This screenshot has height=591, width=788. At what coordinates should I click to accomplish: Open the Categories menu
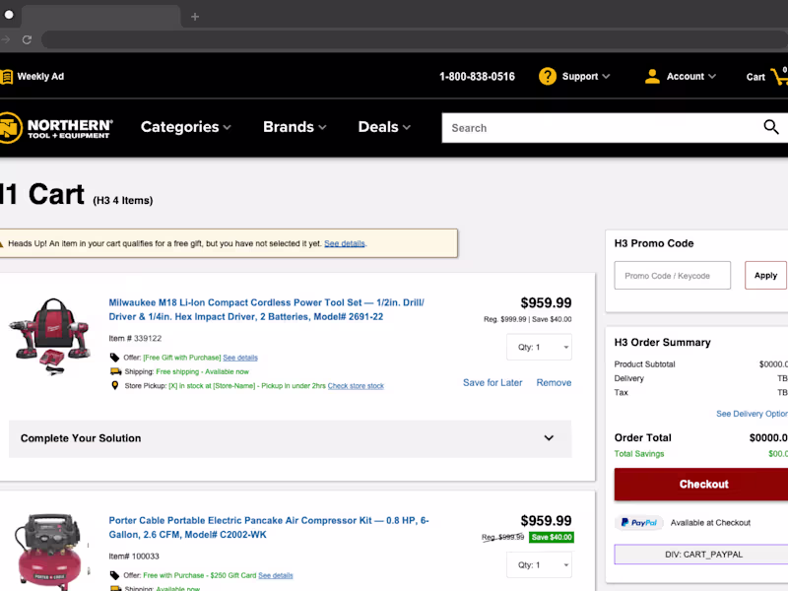click(185, 127)
